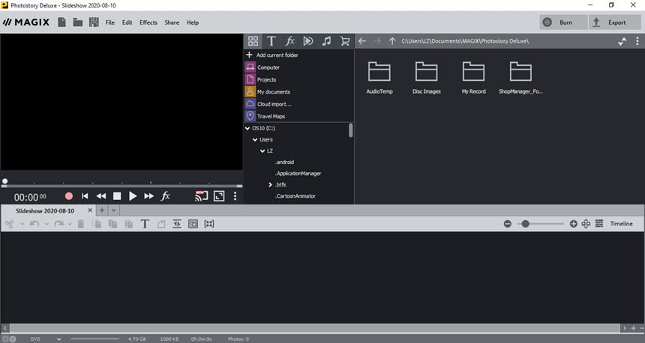645x343 pixels.
Task: Open a project with the folder icon
Action: 78,22
